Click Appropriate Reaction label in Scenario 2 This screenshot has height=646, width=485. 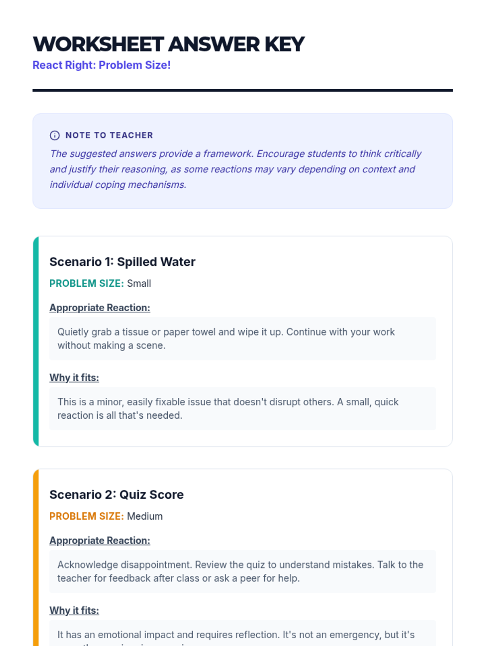pos(100,541)
